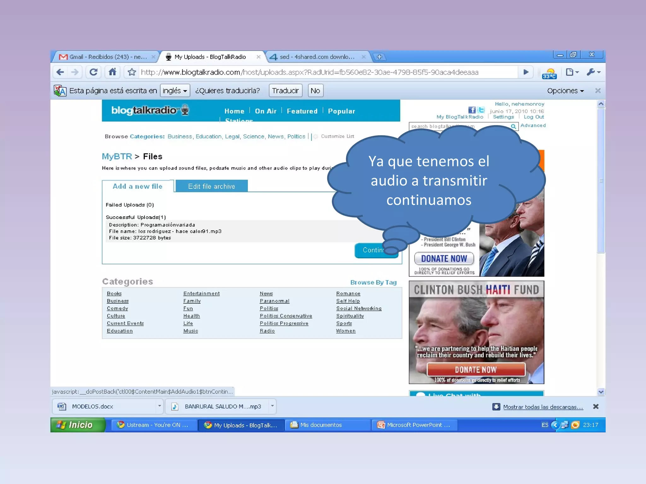The image size is (646, 484).
Task: Click the No button in translate bar
Action: pos(315,91)
